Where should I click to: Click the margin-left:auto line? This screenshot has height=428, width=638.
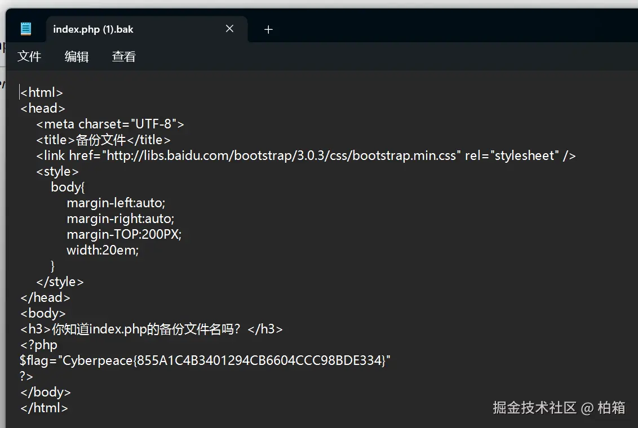[116, 203]
